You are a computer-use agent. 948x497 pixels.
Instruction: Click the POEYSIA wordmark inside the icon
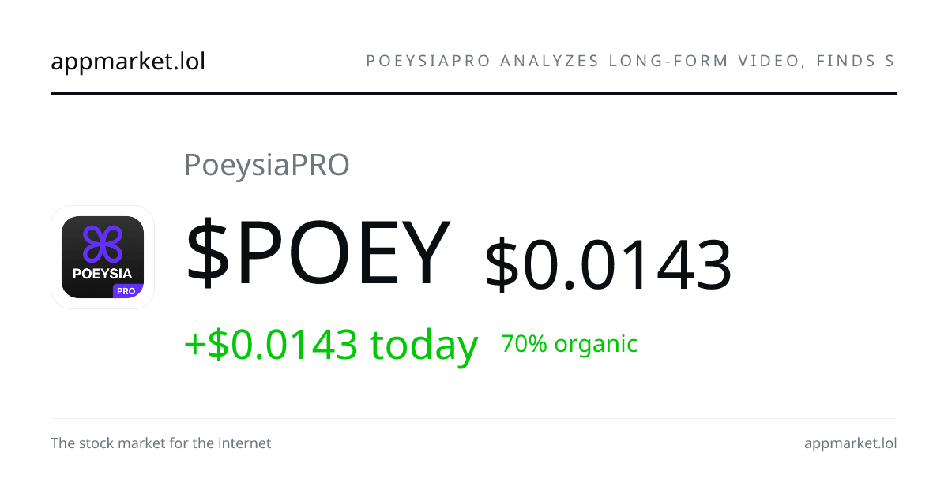[103, 275]
